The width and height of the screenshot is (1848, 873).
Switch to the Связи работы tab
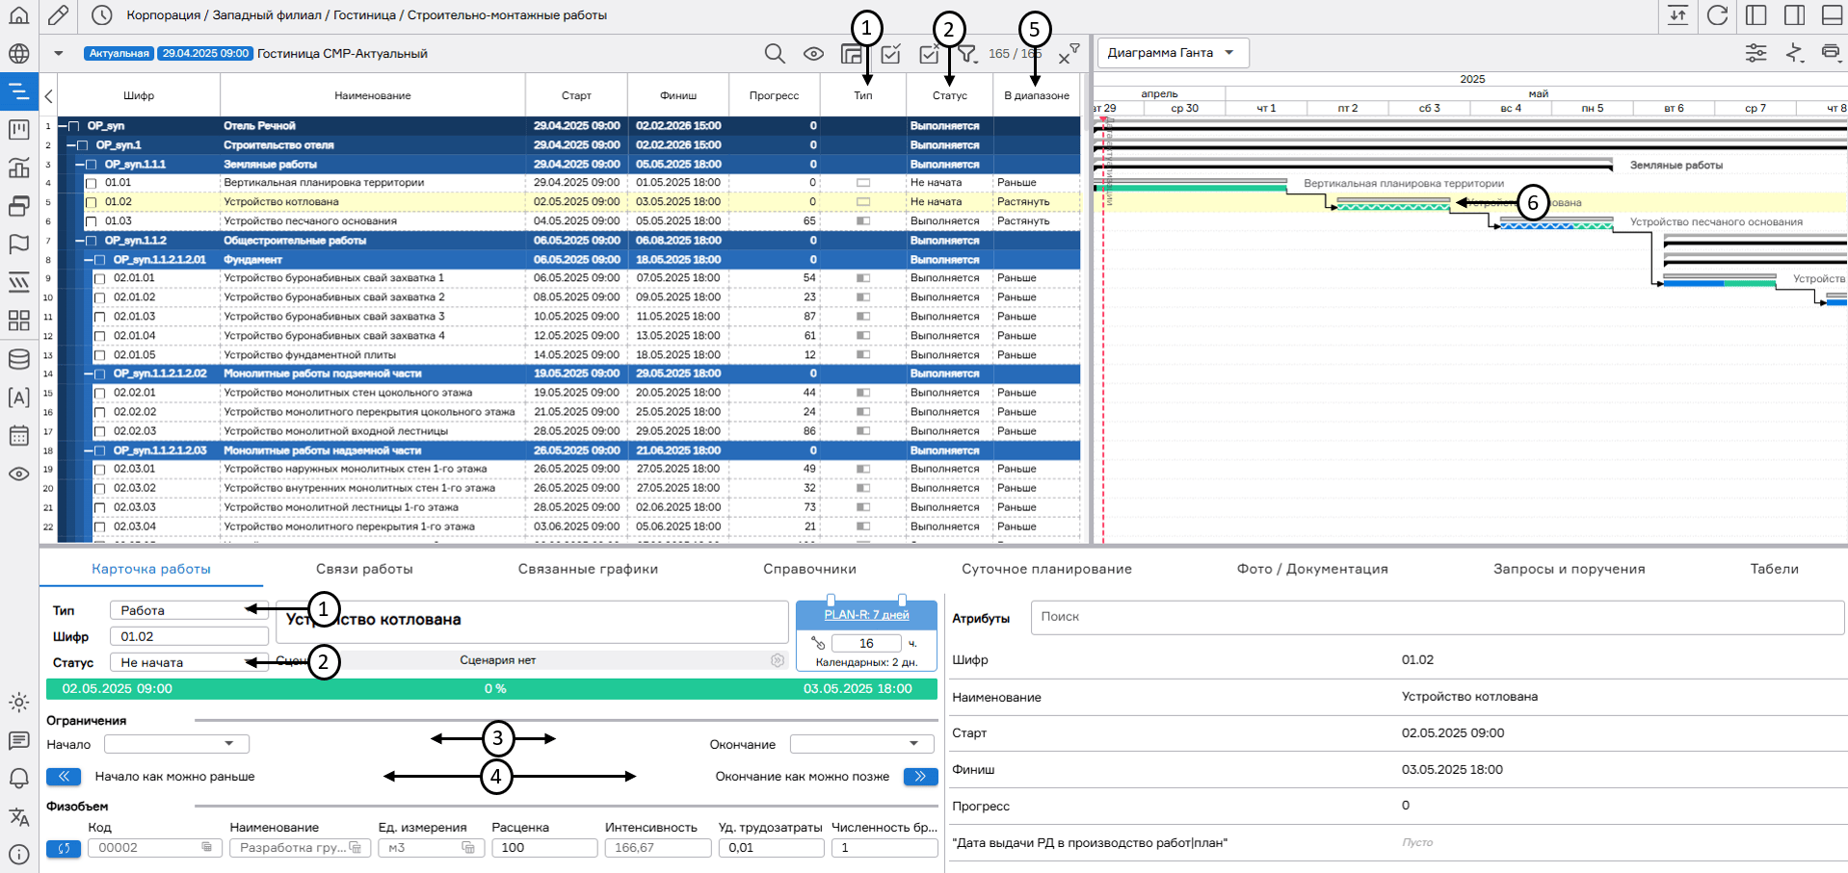coord(364,569)
